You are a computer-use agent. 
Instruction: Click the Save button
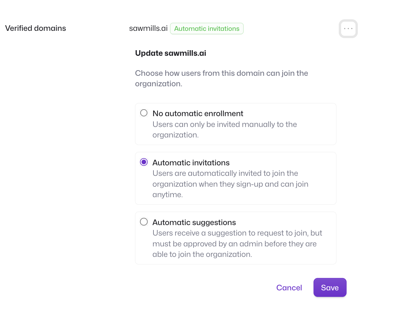pos(330,288)
